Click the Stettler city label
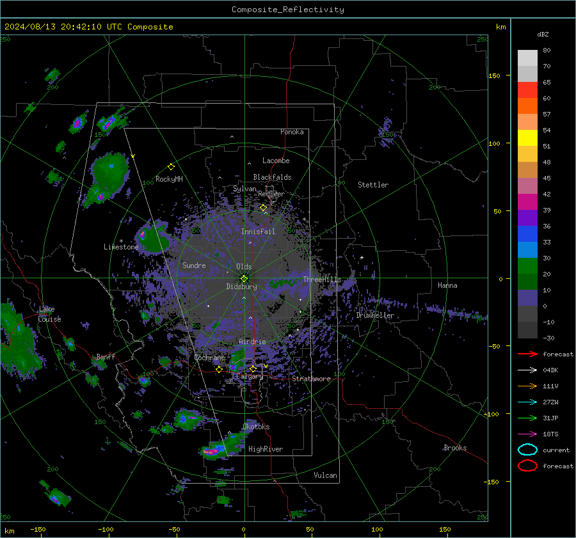Viewport: 576px width, 538px height. (x=373, y=185)
